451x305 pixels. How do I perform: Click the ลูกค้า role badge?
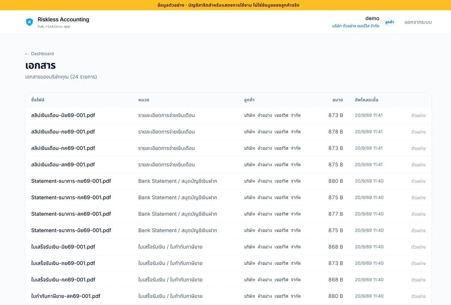click(x=389, y=22)
